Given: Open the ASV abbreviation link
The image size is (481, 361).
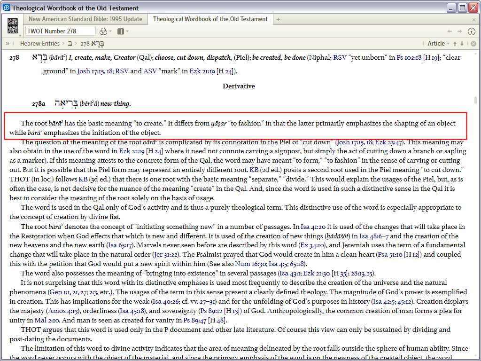Looking at the screenshot, I should point(150,71).
